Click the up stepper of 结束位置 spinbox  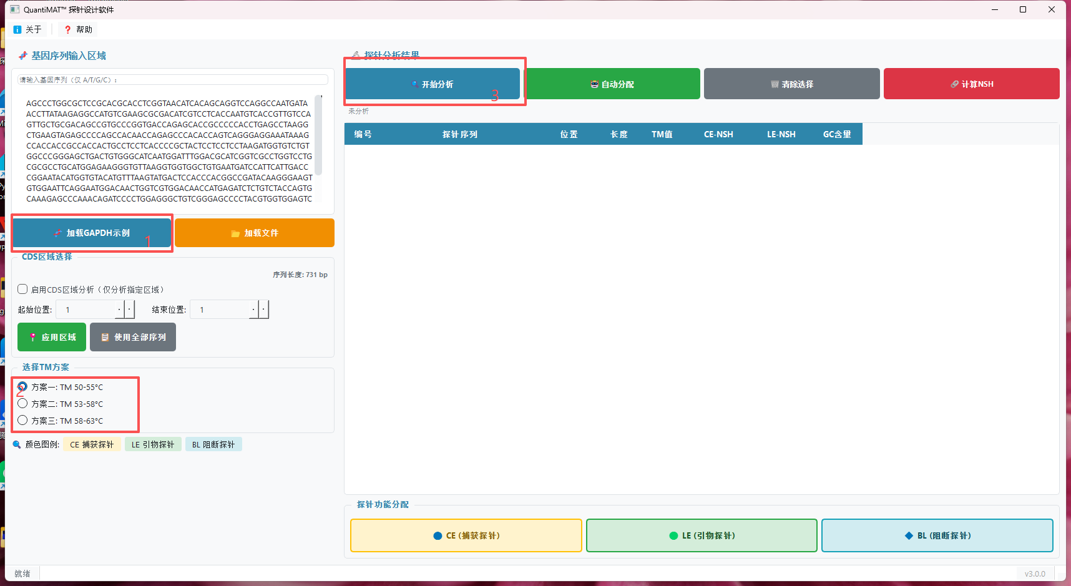click(262, 309)
